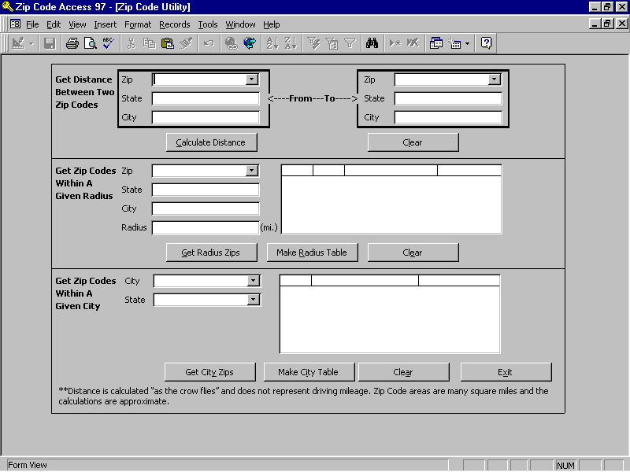Screen dimensions: 630x472
Task: Open the File menu
Action: click(32, 24)
